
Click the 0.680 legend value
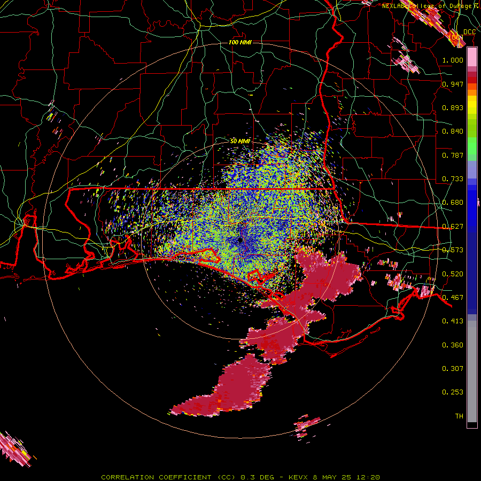coord(453,202)
